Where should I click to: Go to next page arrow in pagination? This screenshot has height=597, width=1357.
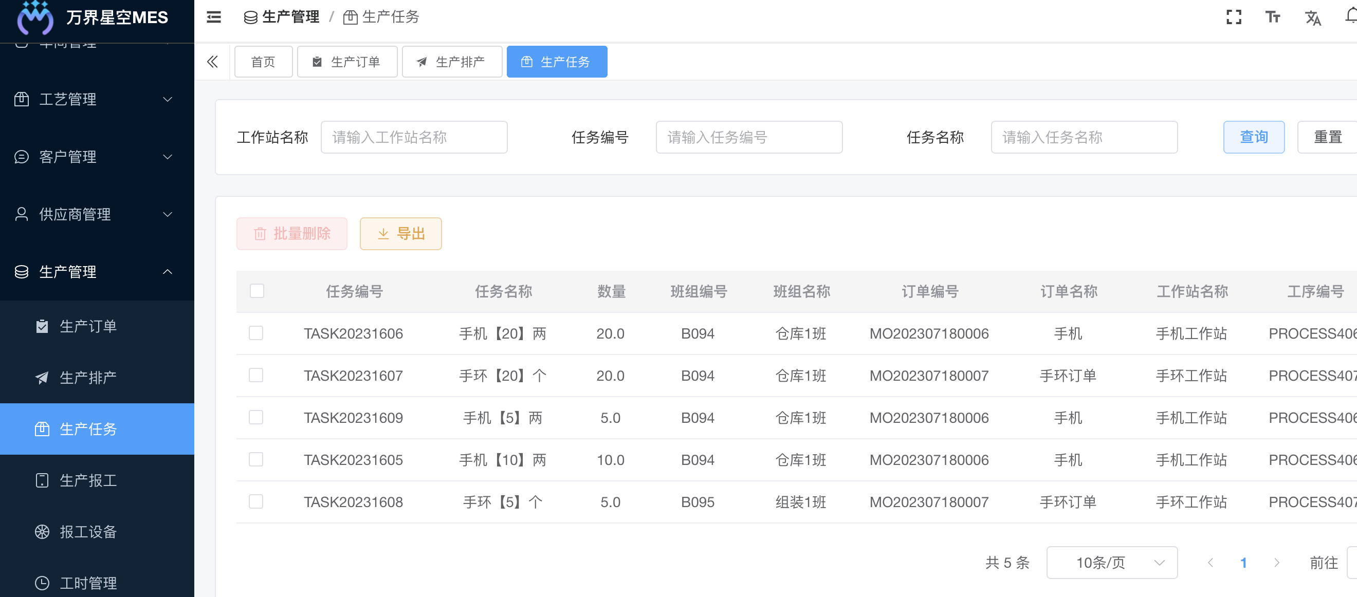(1276, 562)
